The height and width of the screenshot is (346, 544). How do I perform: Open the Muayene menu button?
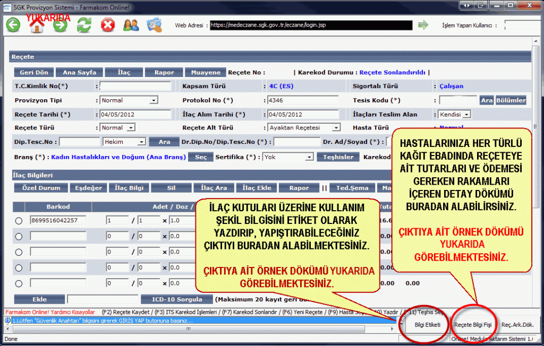pos(206,72)
